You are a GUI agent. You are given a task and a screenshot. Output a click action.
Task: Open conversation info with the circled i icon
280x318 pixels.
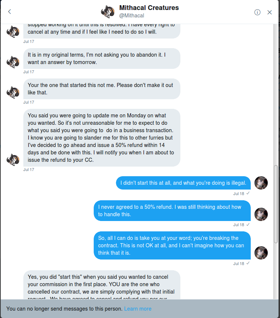257,12
